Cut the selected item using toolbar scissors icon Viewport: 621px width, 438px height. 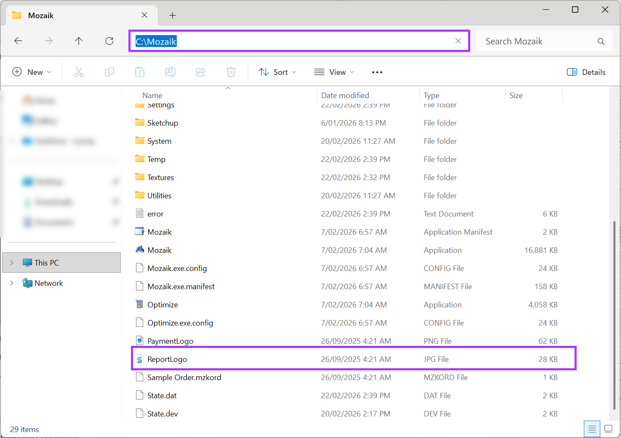79,72
